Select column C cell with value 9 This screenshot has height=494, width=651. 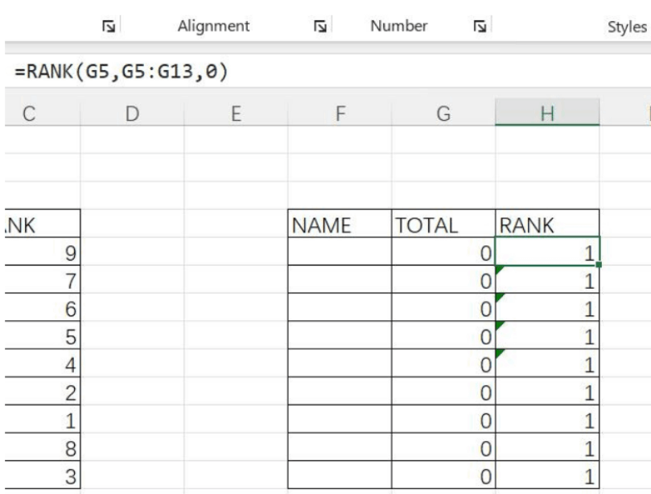point(43,252)
